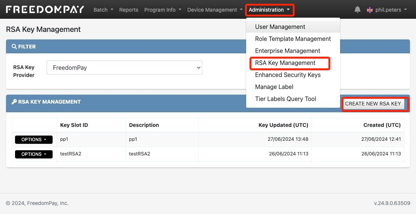The height and width of the screenshot is (214, 416).
Task: Click the pp1 Key Slot ID cell
Action: click(91, 140)
